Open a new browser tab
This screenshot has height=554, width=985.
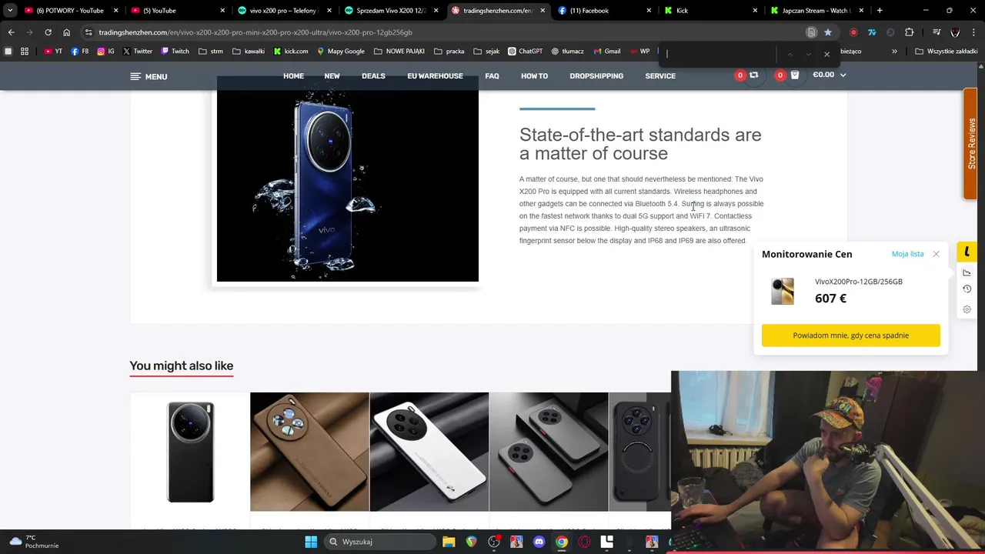click(x=880, y=11)
